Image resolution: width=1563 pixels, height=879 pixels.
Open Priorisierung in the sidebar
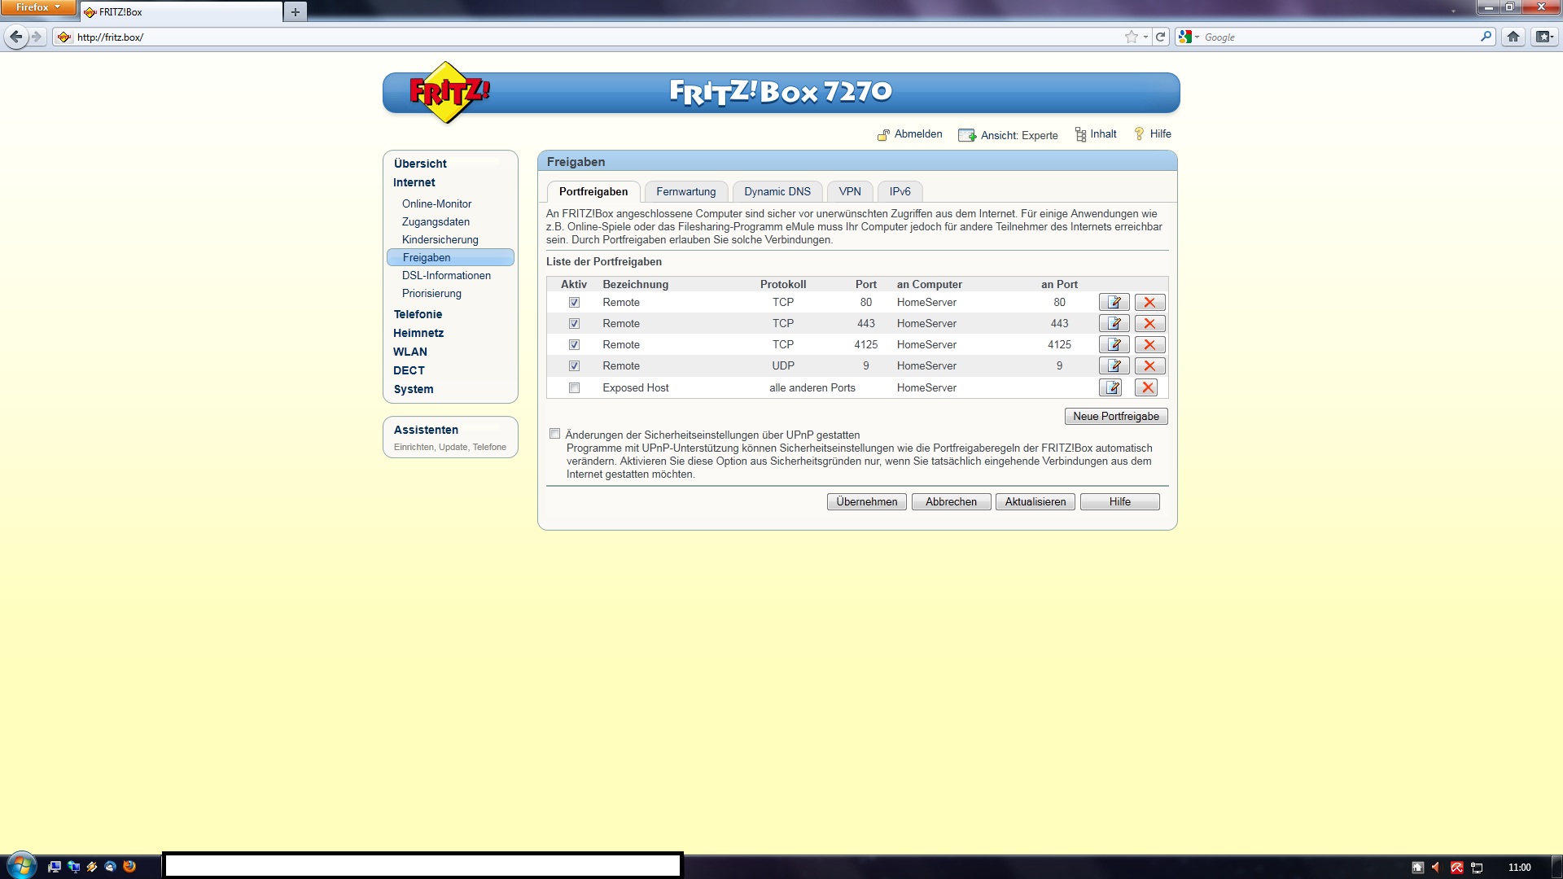[431, 293]
